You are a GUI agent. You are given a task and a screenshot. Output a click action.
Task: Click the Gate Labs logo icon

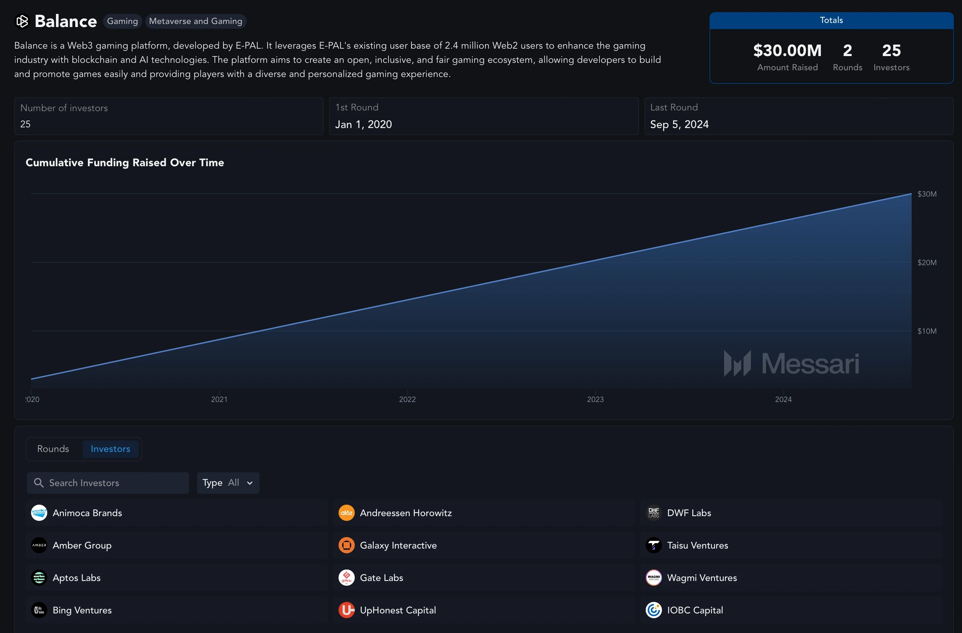pos(346,577)
